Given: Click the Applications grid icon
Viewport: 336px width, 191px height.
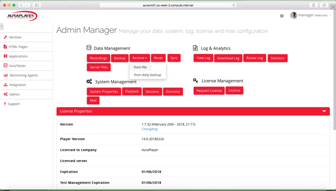Looking at the screenshot, I should pos(5,56).
